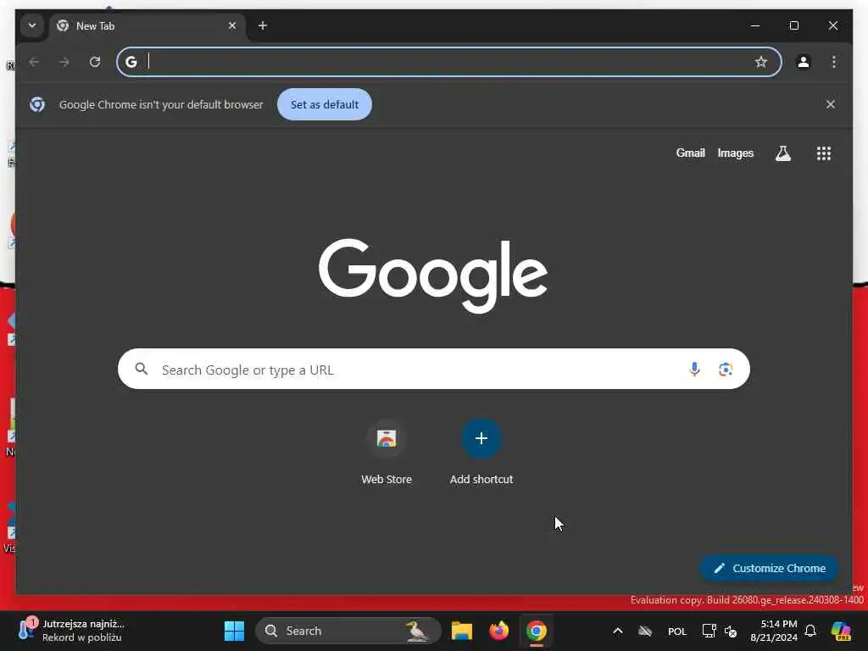Click the muted volume tray icon
The height and width of the screenshot is (651, 868).
pyautogui.click(x=731, y=631)
